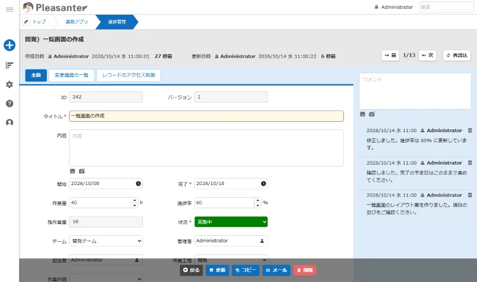The image size is (477, 282).
Task: Click the Pleasanter logo
Action: [x=55, y=7]
